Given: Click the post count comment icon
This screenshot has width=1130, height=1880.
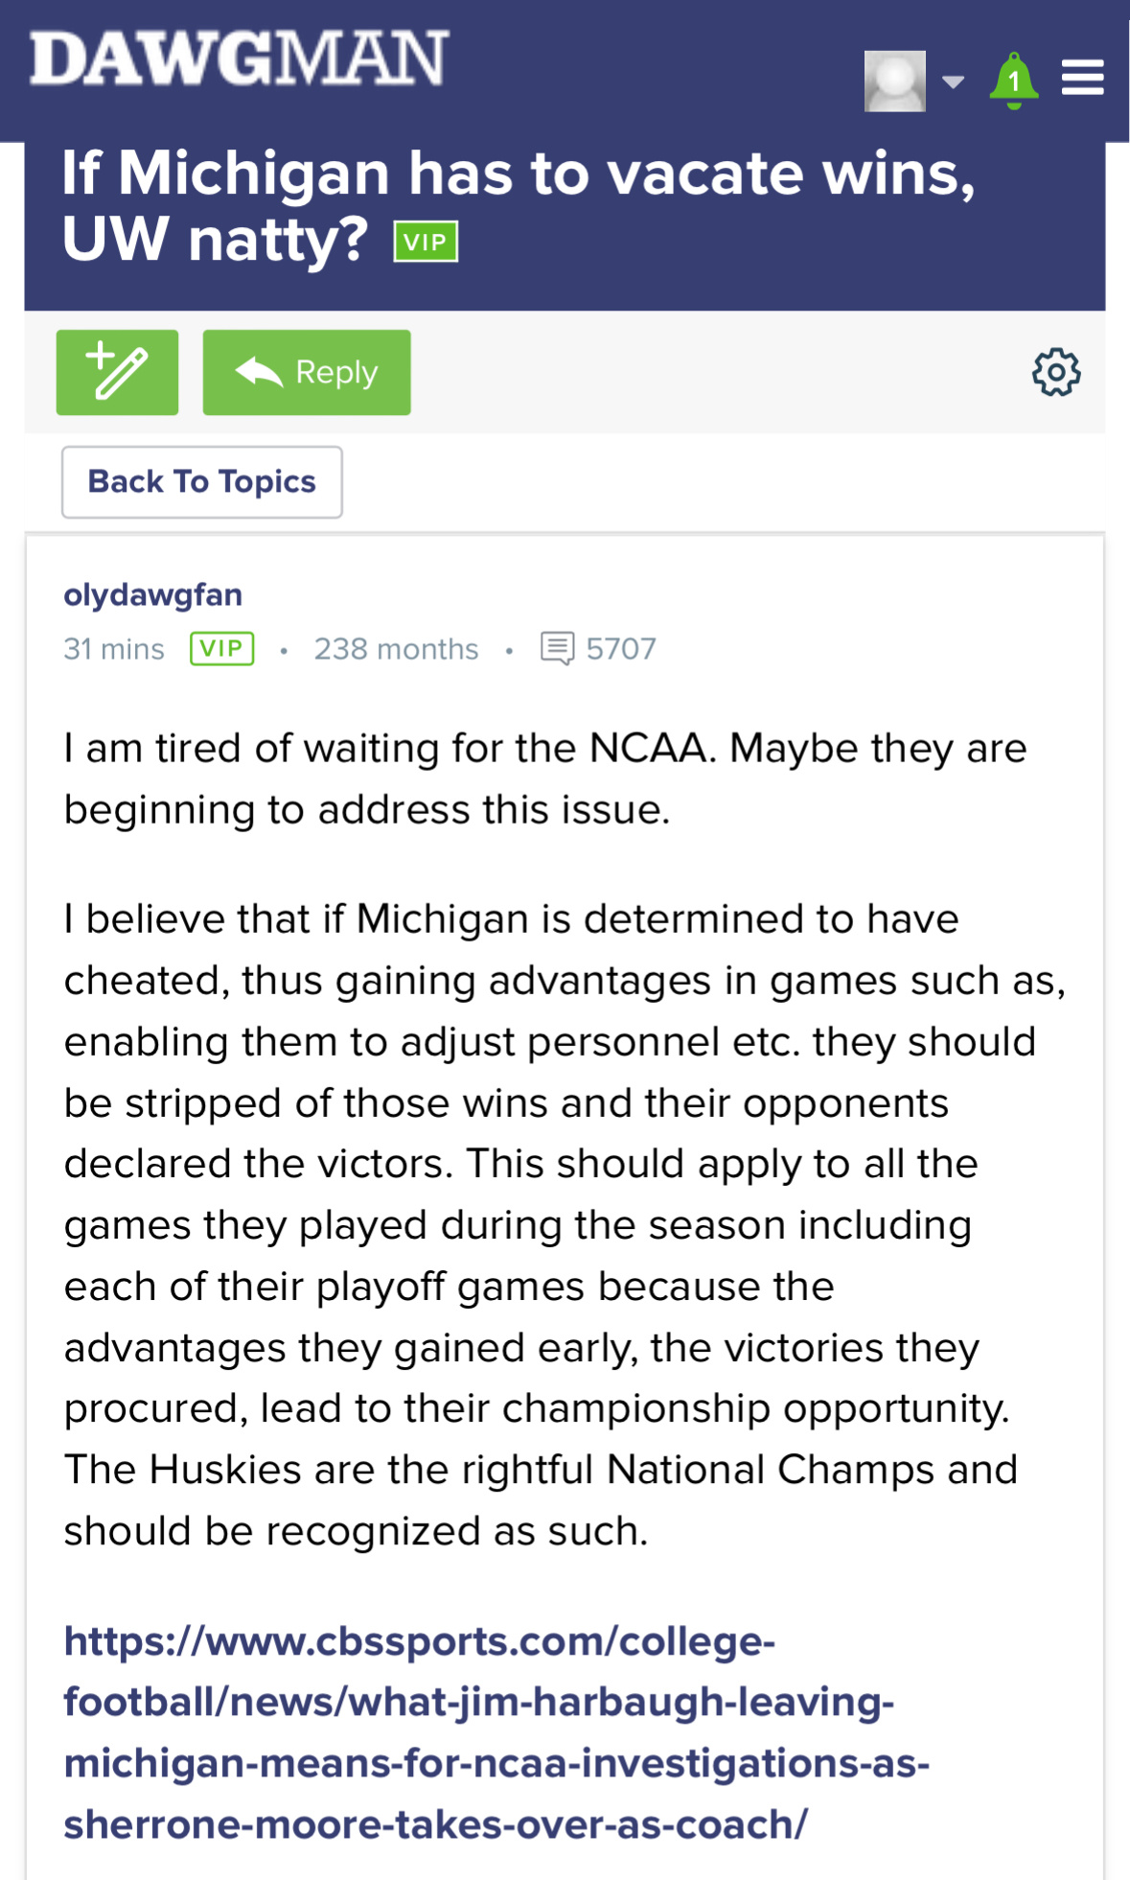Looking at the screenshot, I should [557, 649].
